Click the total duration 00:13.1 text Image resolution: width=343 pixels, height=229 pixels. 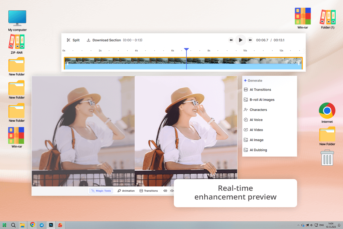point(279,40)
